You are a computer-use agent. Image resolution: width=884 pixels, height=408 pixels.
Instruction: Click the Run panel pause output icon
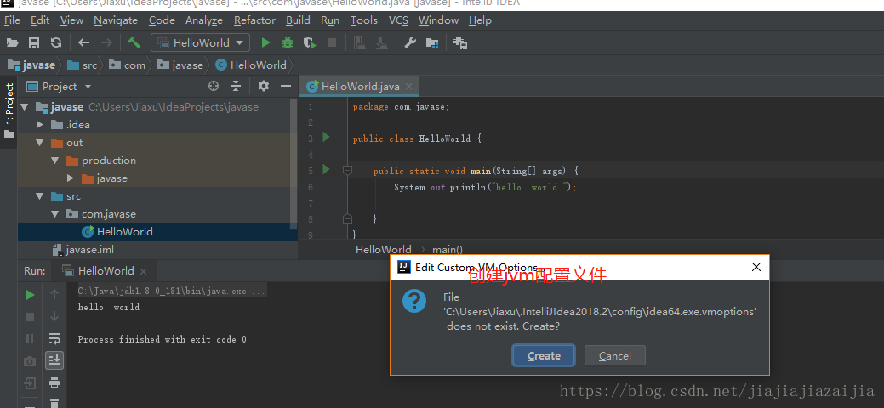(31, 338)
